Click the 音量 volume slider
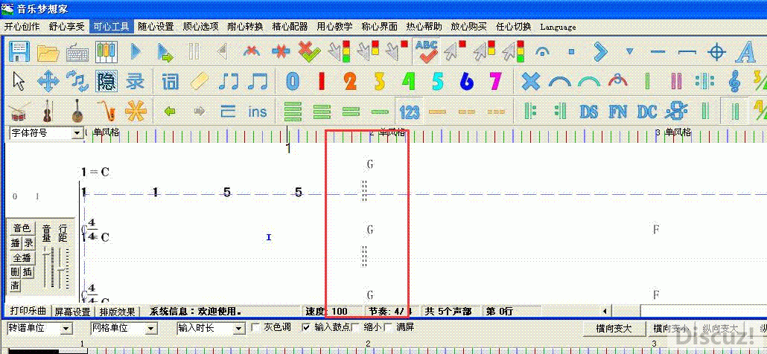The image size is (767, 354). pos(47,268)
